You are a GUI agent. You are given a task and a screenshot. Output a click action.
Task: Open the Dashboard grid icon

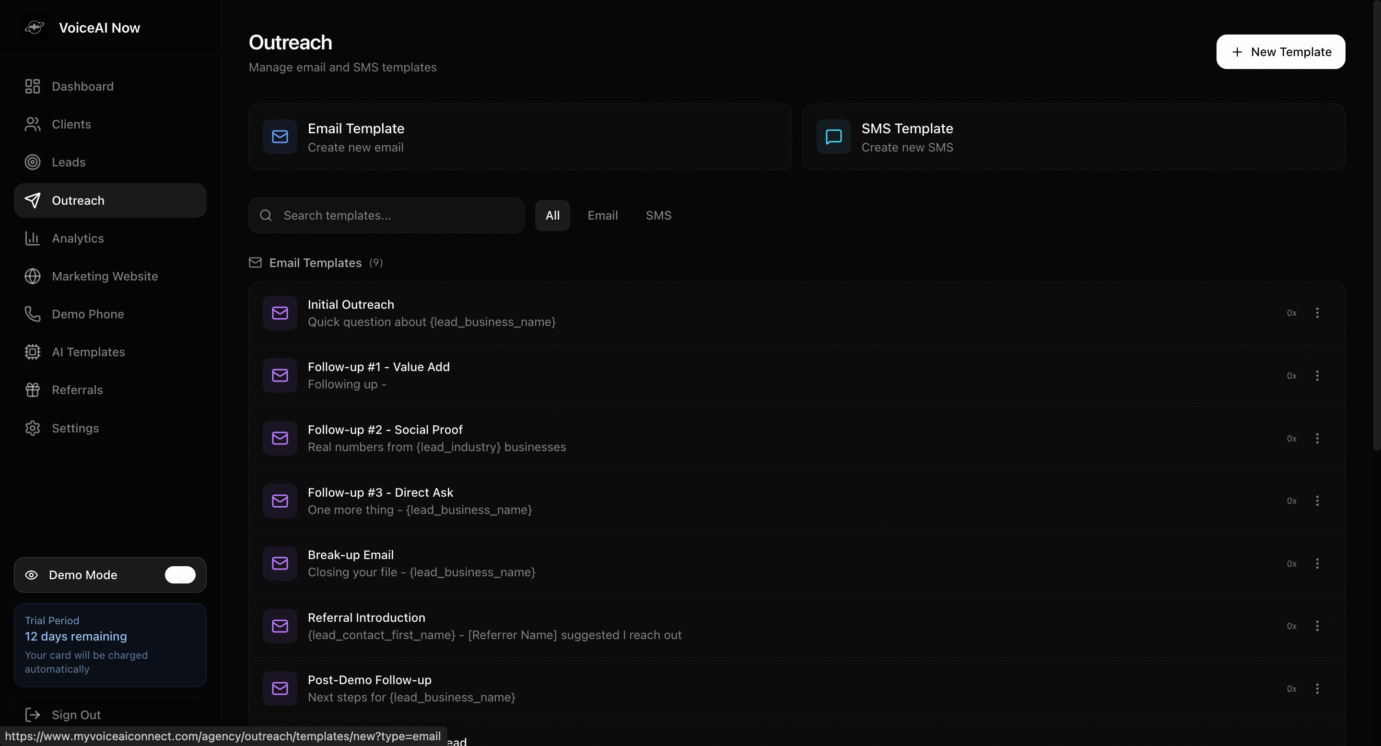(x=32, y=86)
